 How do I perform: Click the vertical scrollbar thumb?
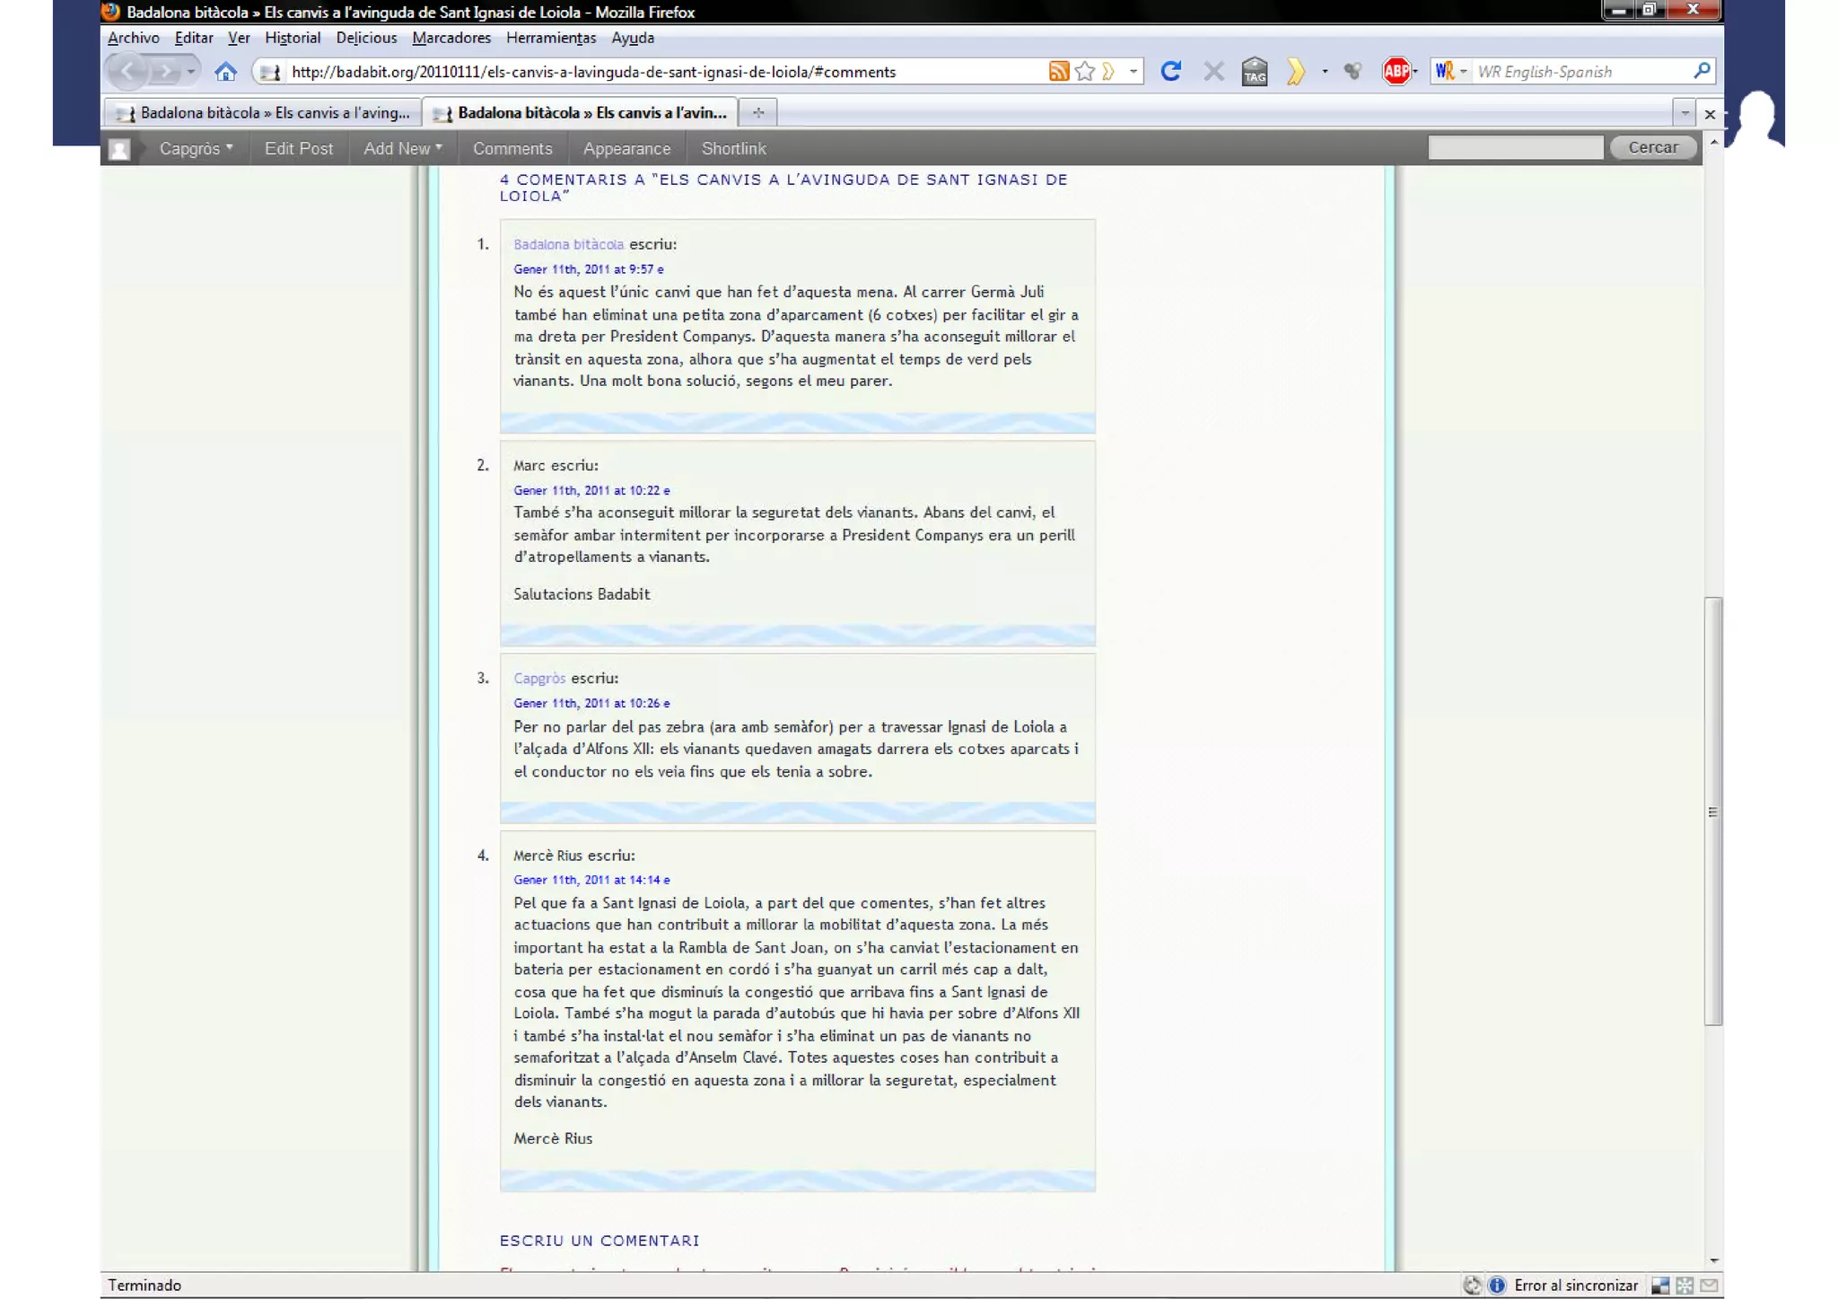(x=1712, y=810)
